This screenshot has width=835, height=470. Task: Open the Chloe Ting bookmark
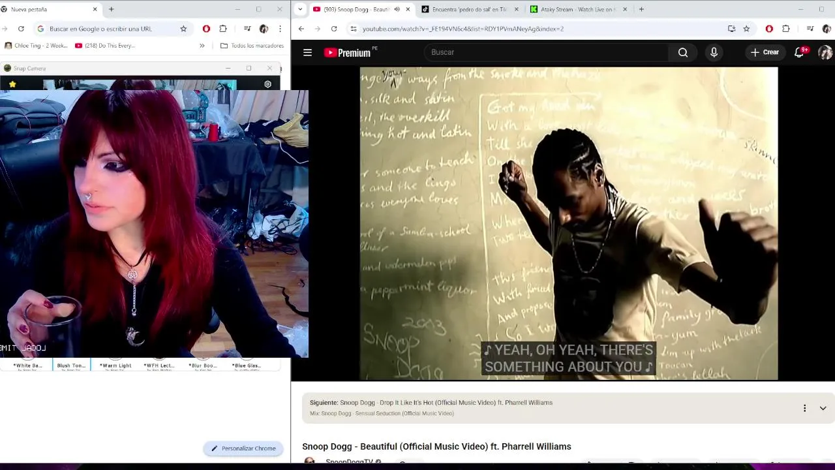click(37, 46)
